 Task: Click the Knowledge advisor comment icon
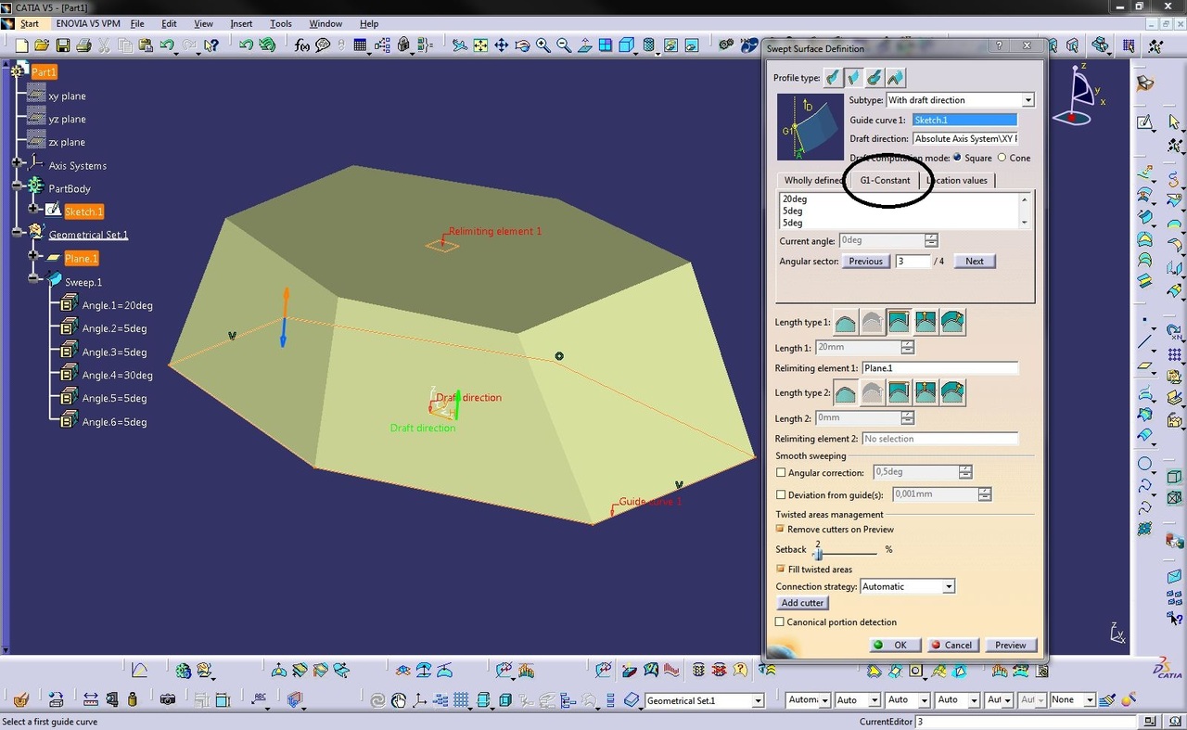[x=323, y=45]
